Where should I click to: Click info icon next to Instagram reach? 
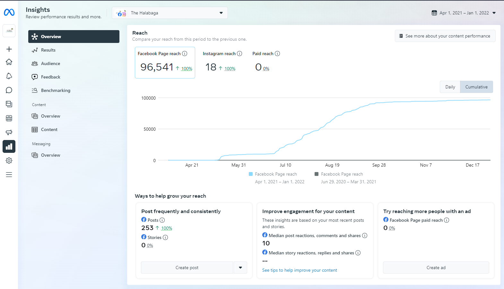click(x=239, y=54)
